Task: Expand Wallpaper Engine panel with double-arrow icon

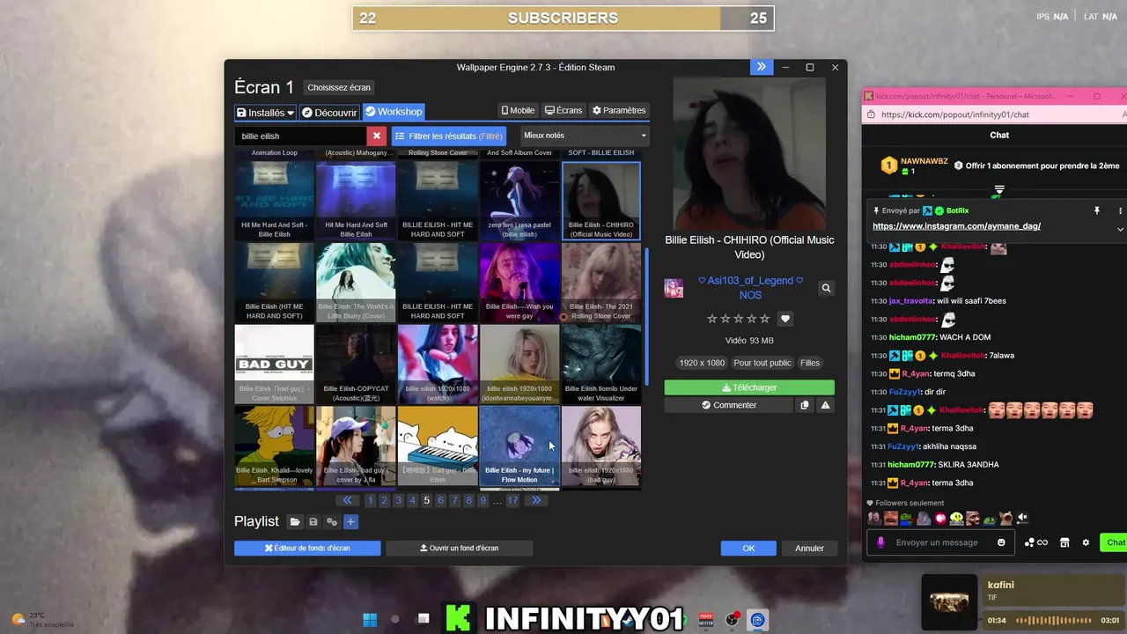Action: [x=762, y=67]
